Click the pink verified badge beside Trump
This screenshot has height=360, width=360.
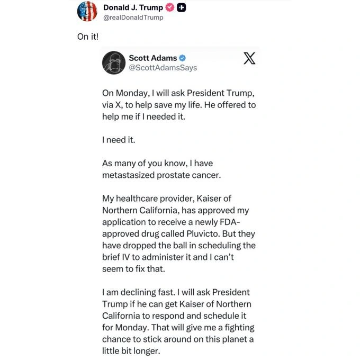click(170, 8)
